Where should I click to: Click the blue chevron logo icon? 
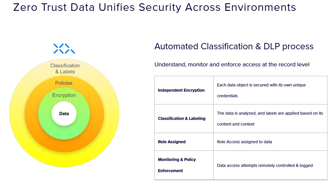click(64, 49)
